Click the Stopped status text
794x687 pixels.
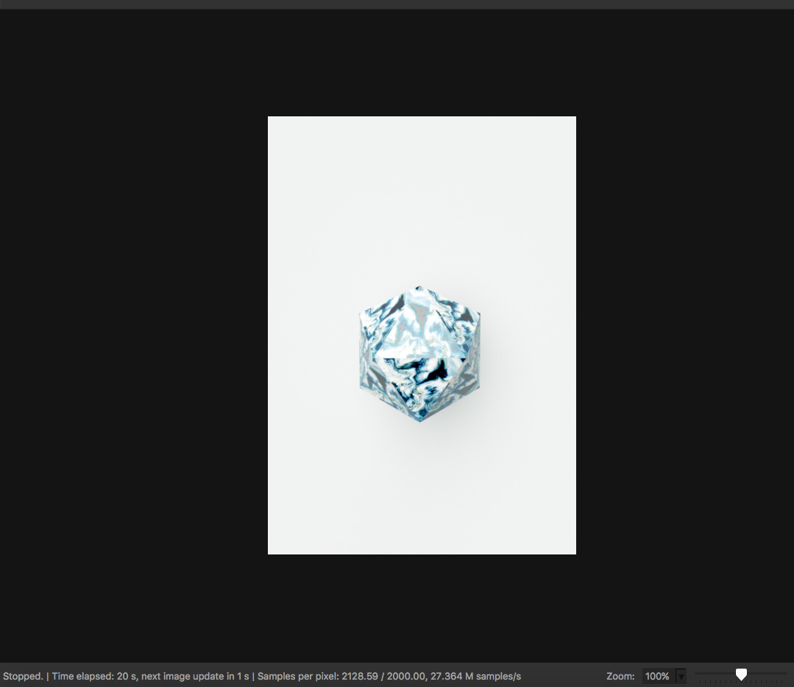(x=23, y=676)
